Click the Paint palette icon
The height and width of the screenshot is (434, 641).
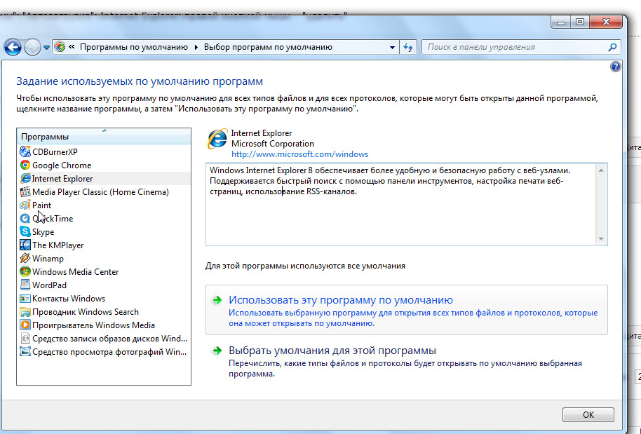click(x=25, y=205)
